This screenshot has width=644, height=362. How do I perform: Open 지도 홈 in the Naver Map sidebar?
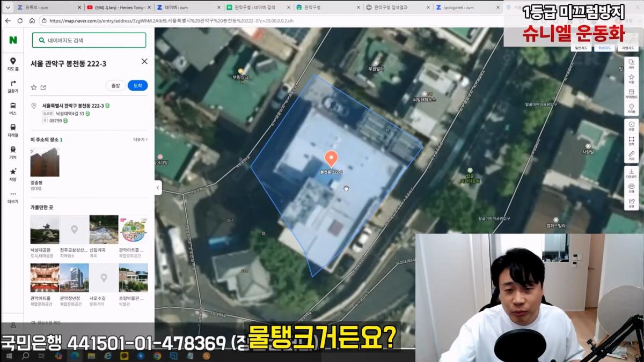pyautogui.click(x=13, y=64)
